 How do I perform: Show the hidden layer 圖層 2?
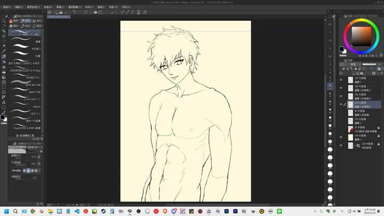(x=341, y=121)
